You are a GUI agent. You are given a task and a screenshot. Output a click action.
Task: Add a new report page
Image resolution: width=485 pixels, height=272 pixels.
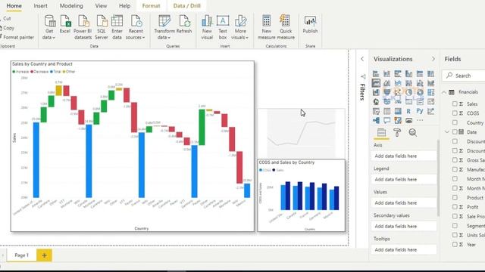pos(44,255)
